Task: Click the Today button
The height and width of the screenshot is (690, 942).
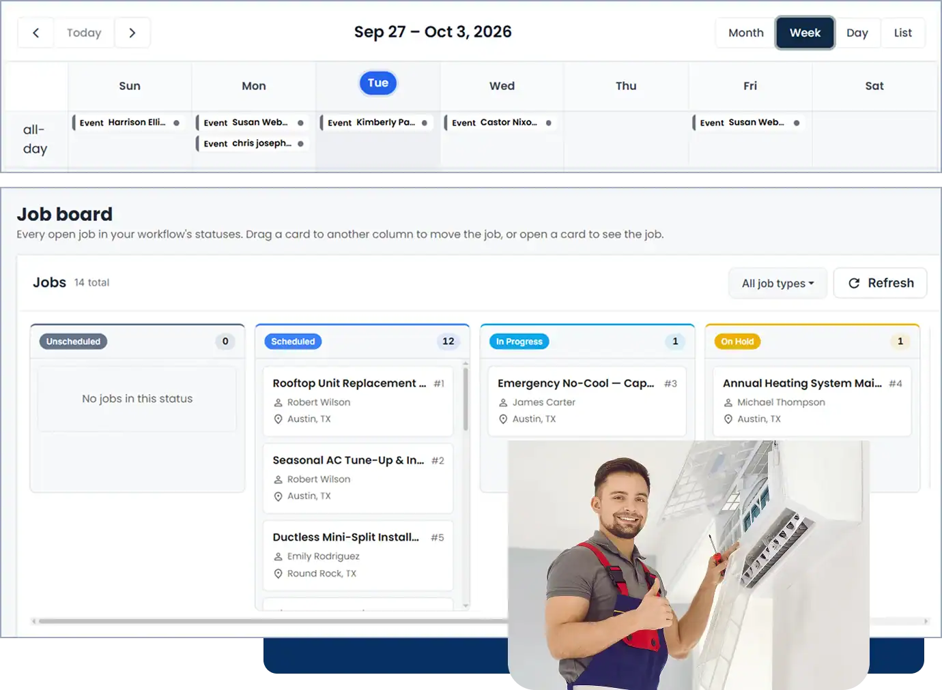Action: pyautogui.click(x=84, y=33)
